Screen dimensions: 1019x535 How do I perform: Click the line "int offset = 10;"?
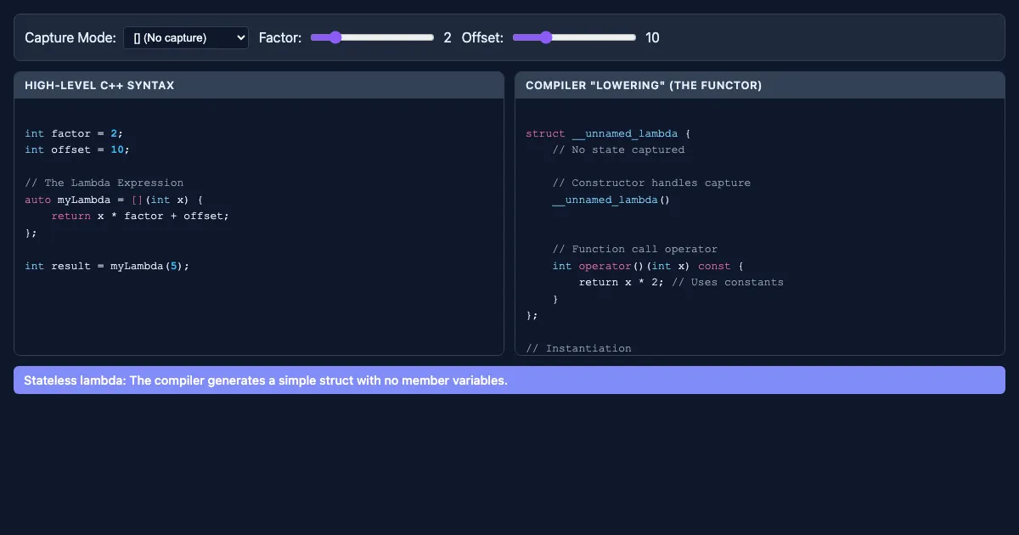pyautogui.click(x=77, y=149)
